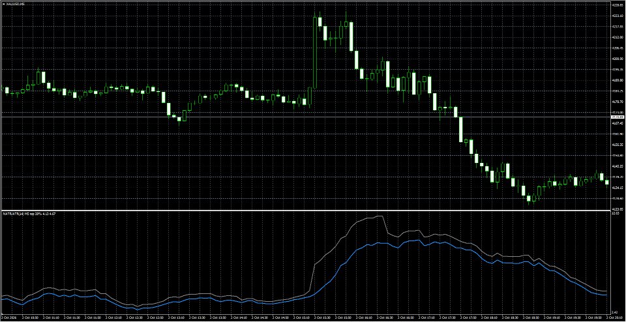
Task: Click the 4223.10 price scale label
Action: click(x=618, y=16)
